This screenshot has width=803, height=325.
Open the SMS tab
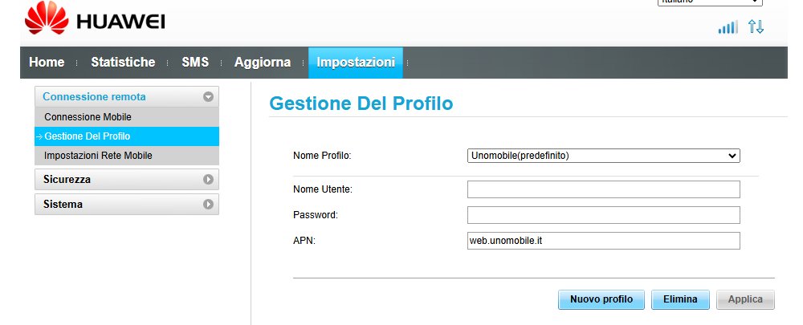point(195,63)
